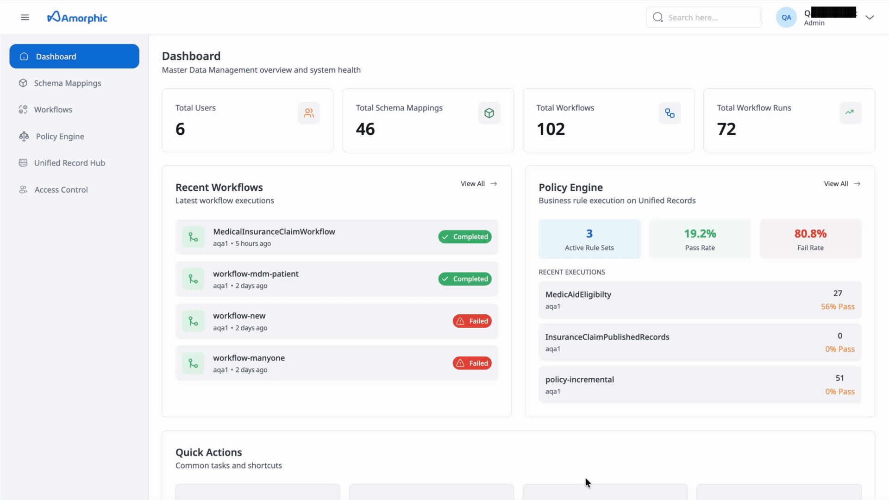Toggle the hamburger menu icon
Image resolution: width=889 pixels, height=500 pixels.
point(25,18)
